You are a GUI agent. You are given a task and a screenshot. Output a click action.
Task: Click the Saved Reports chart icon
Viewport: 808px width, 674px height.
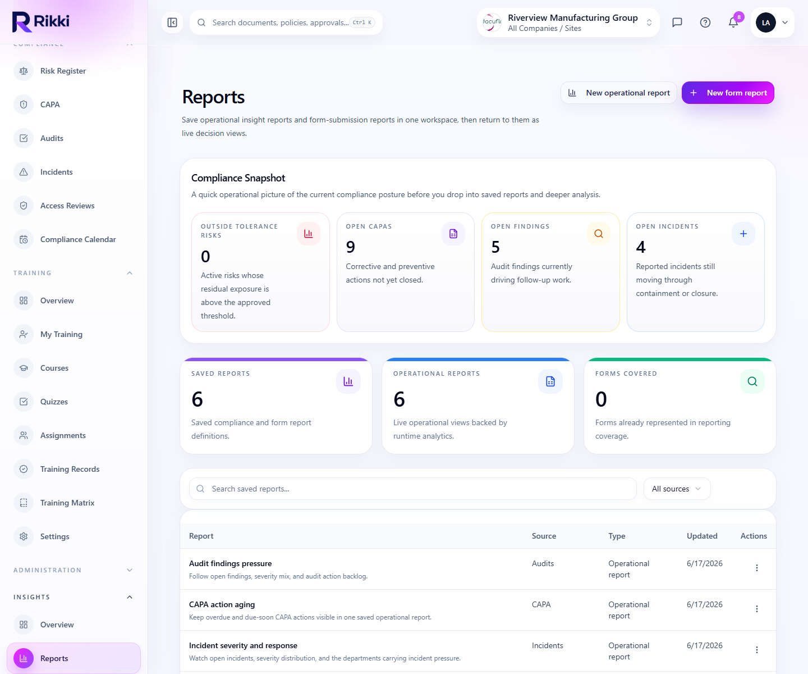[348, 381]
